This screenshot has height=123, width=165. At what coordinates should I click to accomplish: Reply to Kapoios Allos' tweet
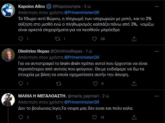pos(21,39)
